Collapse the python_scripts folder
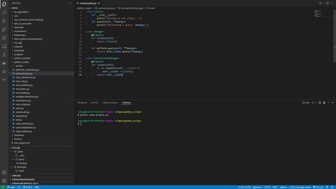The height and width of the screenshot is (189, 336). point(41,62)
